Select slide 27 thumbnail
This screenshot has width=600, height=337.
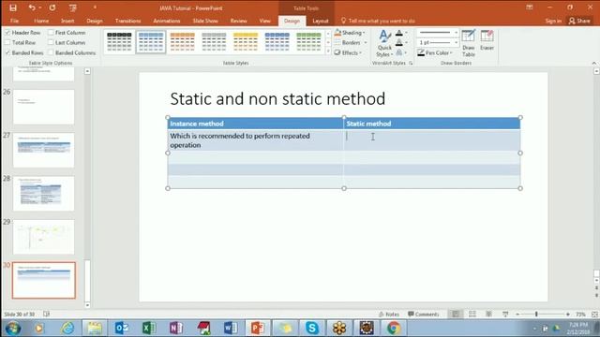point(44,150)
